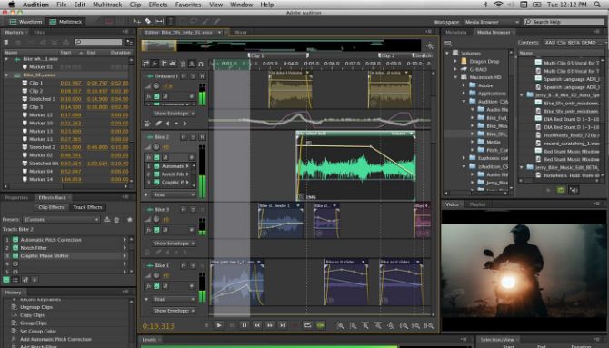This screenshot has width=609, height=348.
Task: Select the Clip 2 marker row
Action: pyautogui.click(x=66, y=91)
